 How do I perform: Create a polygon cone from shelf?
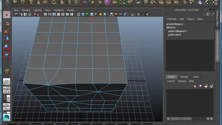[x=38, y=2]
